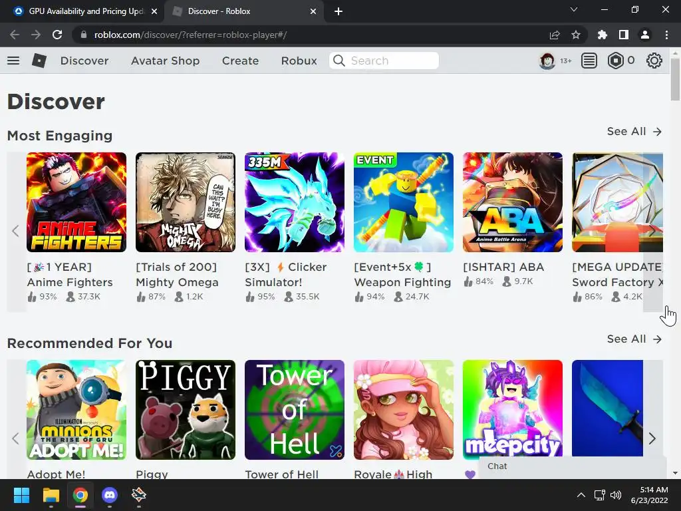Open Mighty Omega title link
681x511 pixels.
tap(177, 275)
